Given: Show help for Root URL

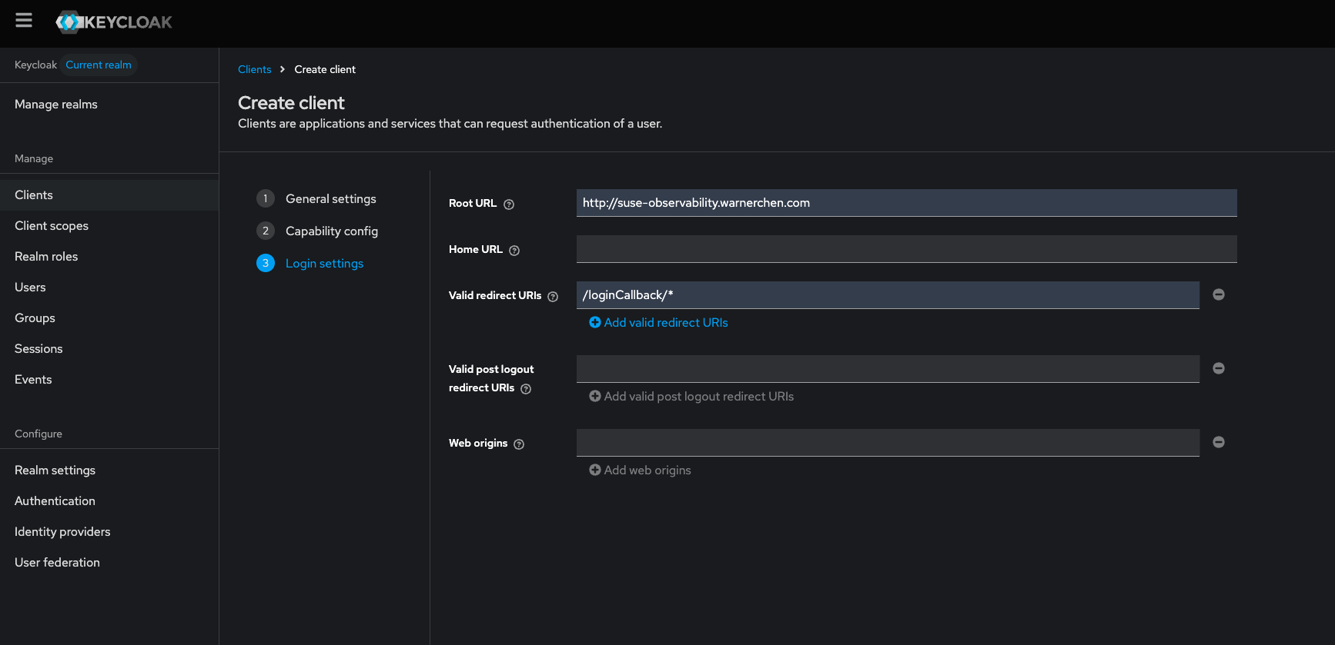Looking at the screenshot, I should click(x=509, y=204).
